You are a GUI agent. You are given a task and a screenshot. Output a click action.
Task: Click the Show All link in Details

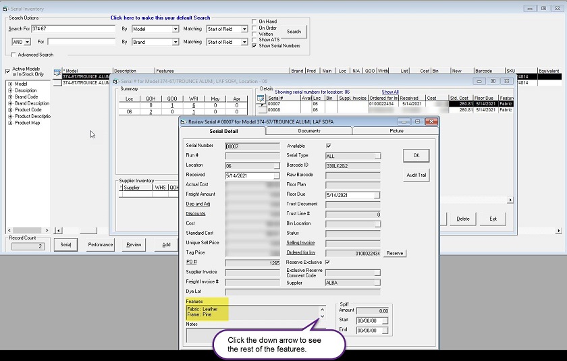coord(390,92)
